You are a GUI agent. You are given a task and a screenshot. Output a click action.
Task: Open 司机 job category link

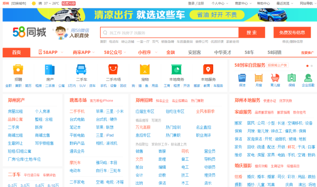click(x=185, y=151)
